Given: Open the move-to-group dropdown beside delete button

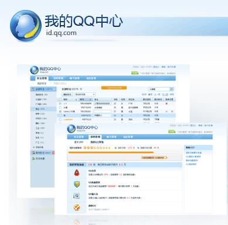Looking at the screenshot, I should [85, 95].
